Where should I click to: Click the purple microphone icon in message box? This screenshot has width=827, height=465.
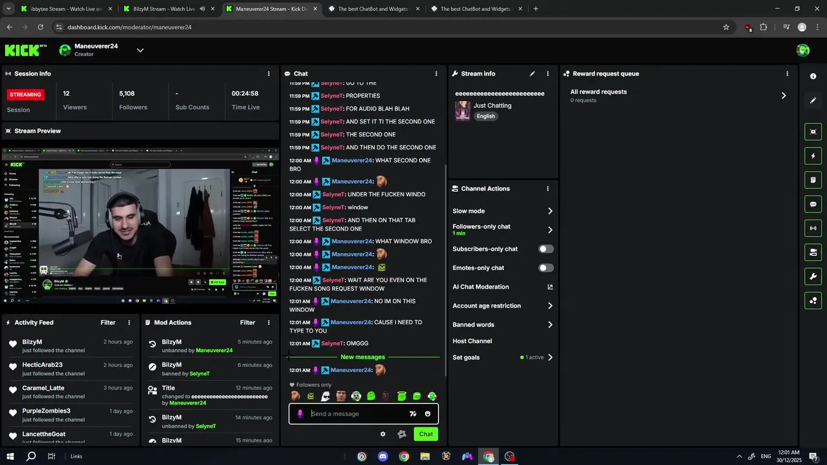(x=300, y=414)
